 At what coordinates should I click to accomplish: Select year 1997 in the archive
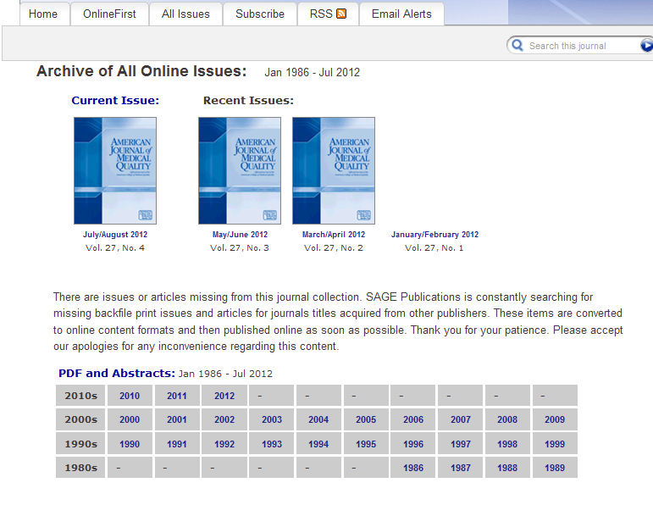(461, 444)
